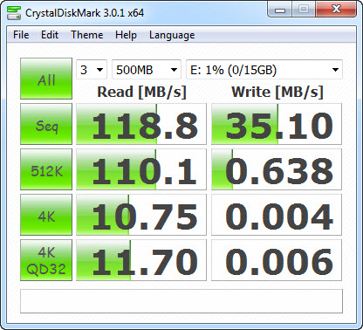This screenshot has width=363, height=330.
Task: Open the 500MB test size dropdown
Action: click(147, 70)
